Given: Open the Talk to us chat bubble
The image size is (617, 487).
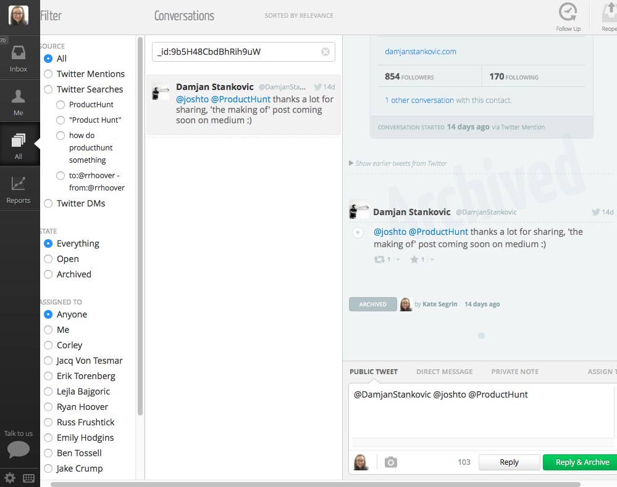Looking at the screenshot, I should coord(19,449).
